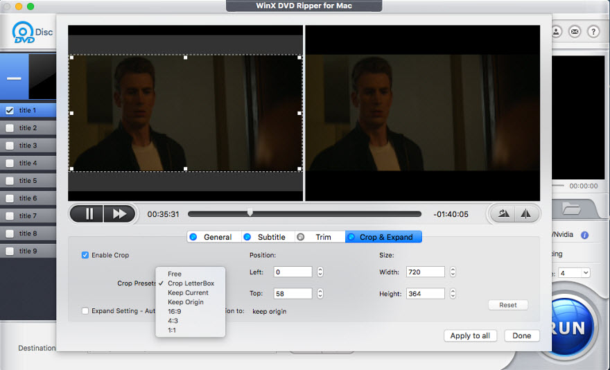Pause the video preview playback
This screenshot has height=370, width=610.
point(89,214)
